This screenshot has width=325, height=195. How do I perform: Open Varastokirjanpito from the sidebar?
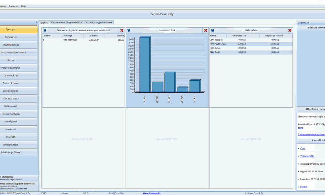[19, 68]
